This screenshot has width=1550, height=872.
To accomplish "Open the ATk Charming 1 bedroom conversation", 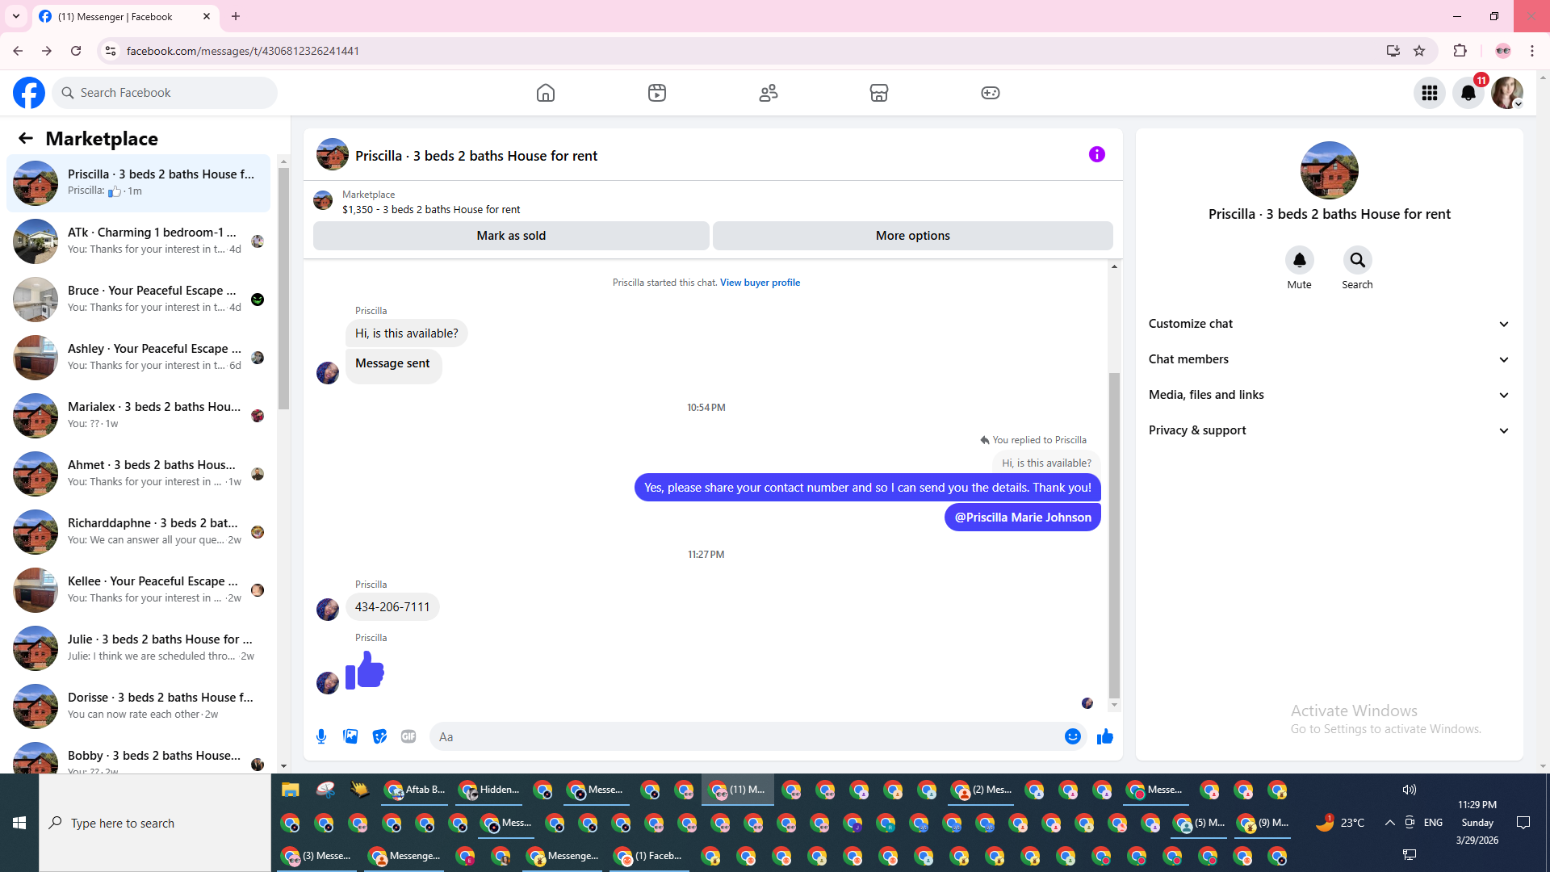I will click(138, 241).
